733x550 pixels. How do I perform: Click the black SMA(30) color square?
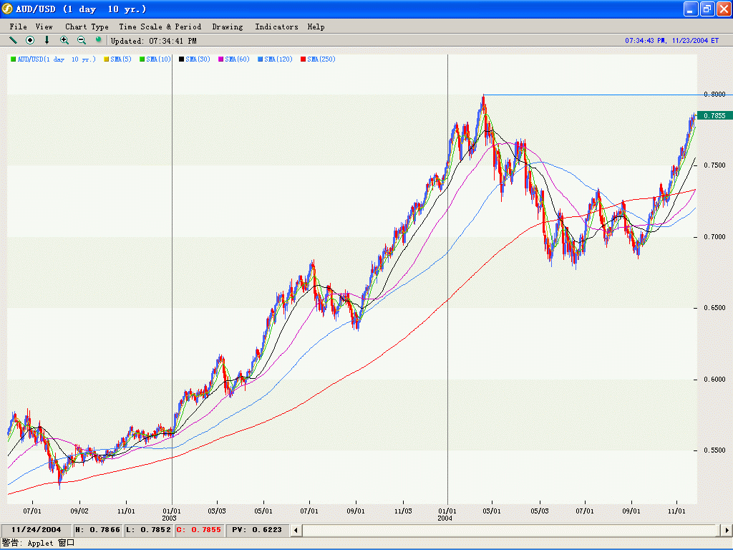pos(181,59)
